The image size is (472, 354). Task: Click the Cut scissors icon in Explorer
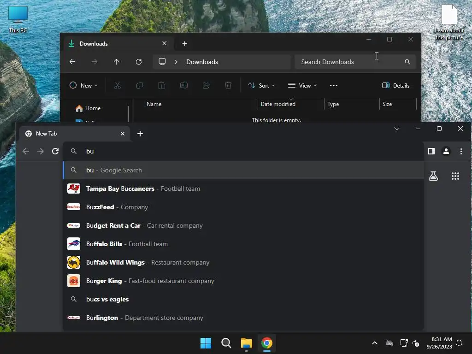118,85
